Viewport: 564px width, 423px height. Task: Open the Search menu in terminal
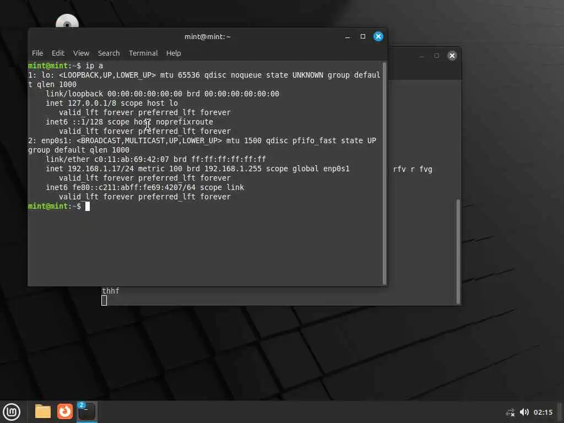pos(109,53)
